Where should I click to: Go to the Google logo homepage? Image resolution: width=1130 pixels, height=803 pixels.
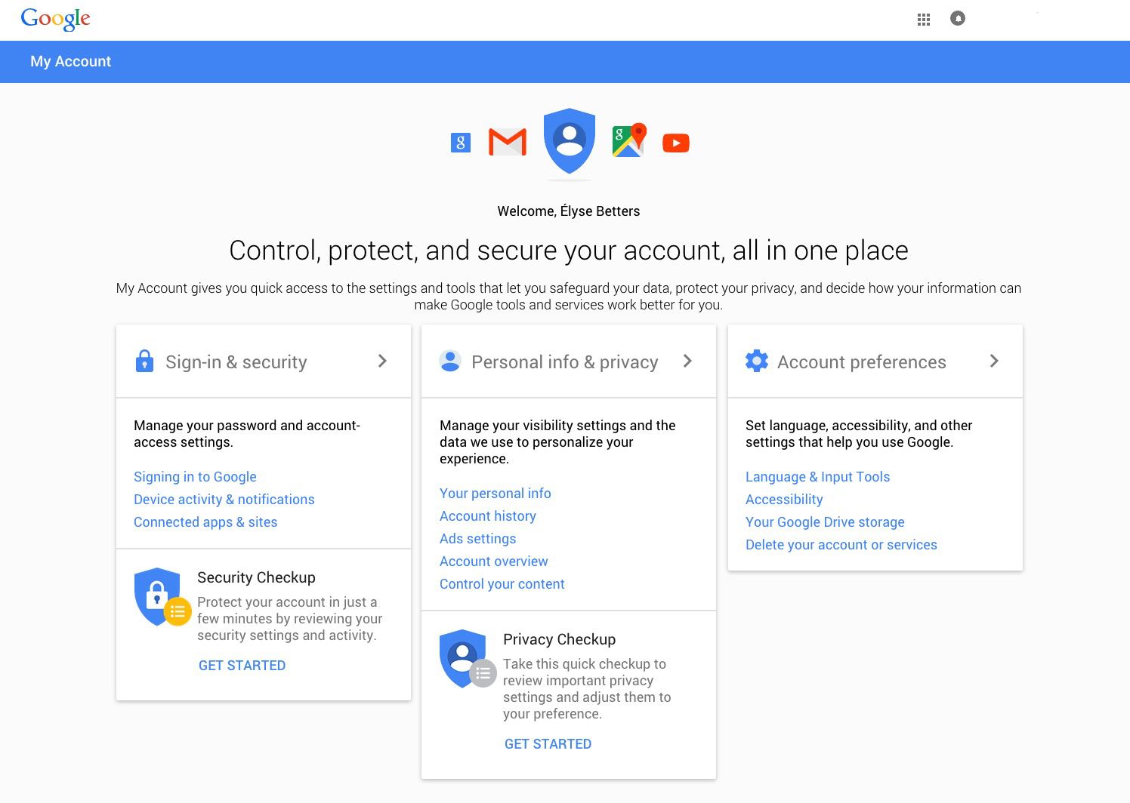(55, 19)
